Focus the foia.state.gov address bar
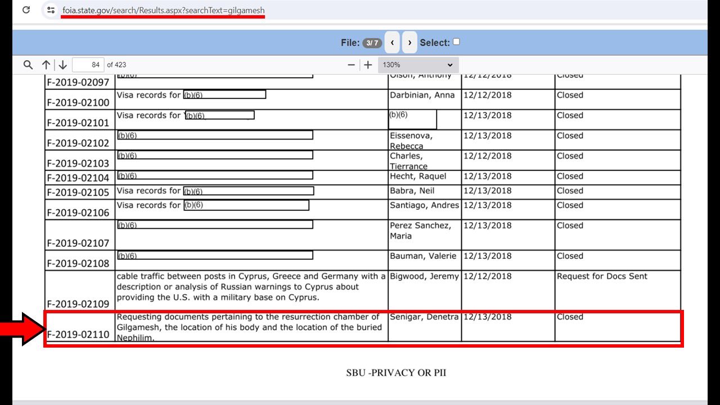 point(163,10)
